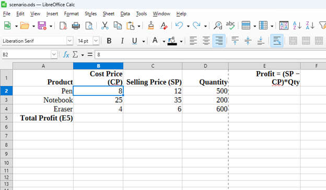Select row 5 header
Screen dimensions: 326x190
pyautogui.click(x=6, y=118)
